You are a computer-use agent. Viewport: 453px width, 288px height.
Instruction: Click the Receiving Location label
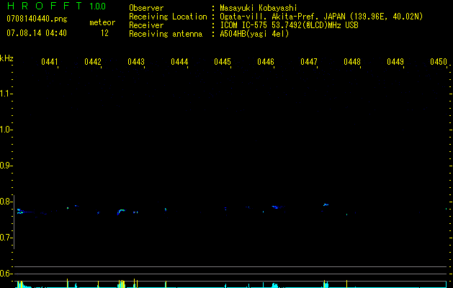pyautogui.click(x=168, y=17)
